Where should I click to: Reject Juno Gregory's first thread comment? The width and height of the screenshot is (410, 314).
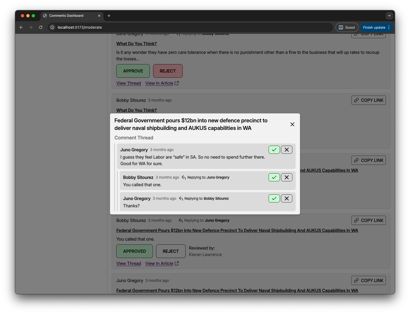point(286,150)
